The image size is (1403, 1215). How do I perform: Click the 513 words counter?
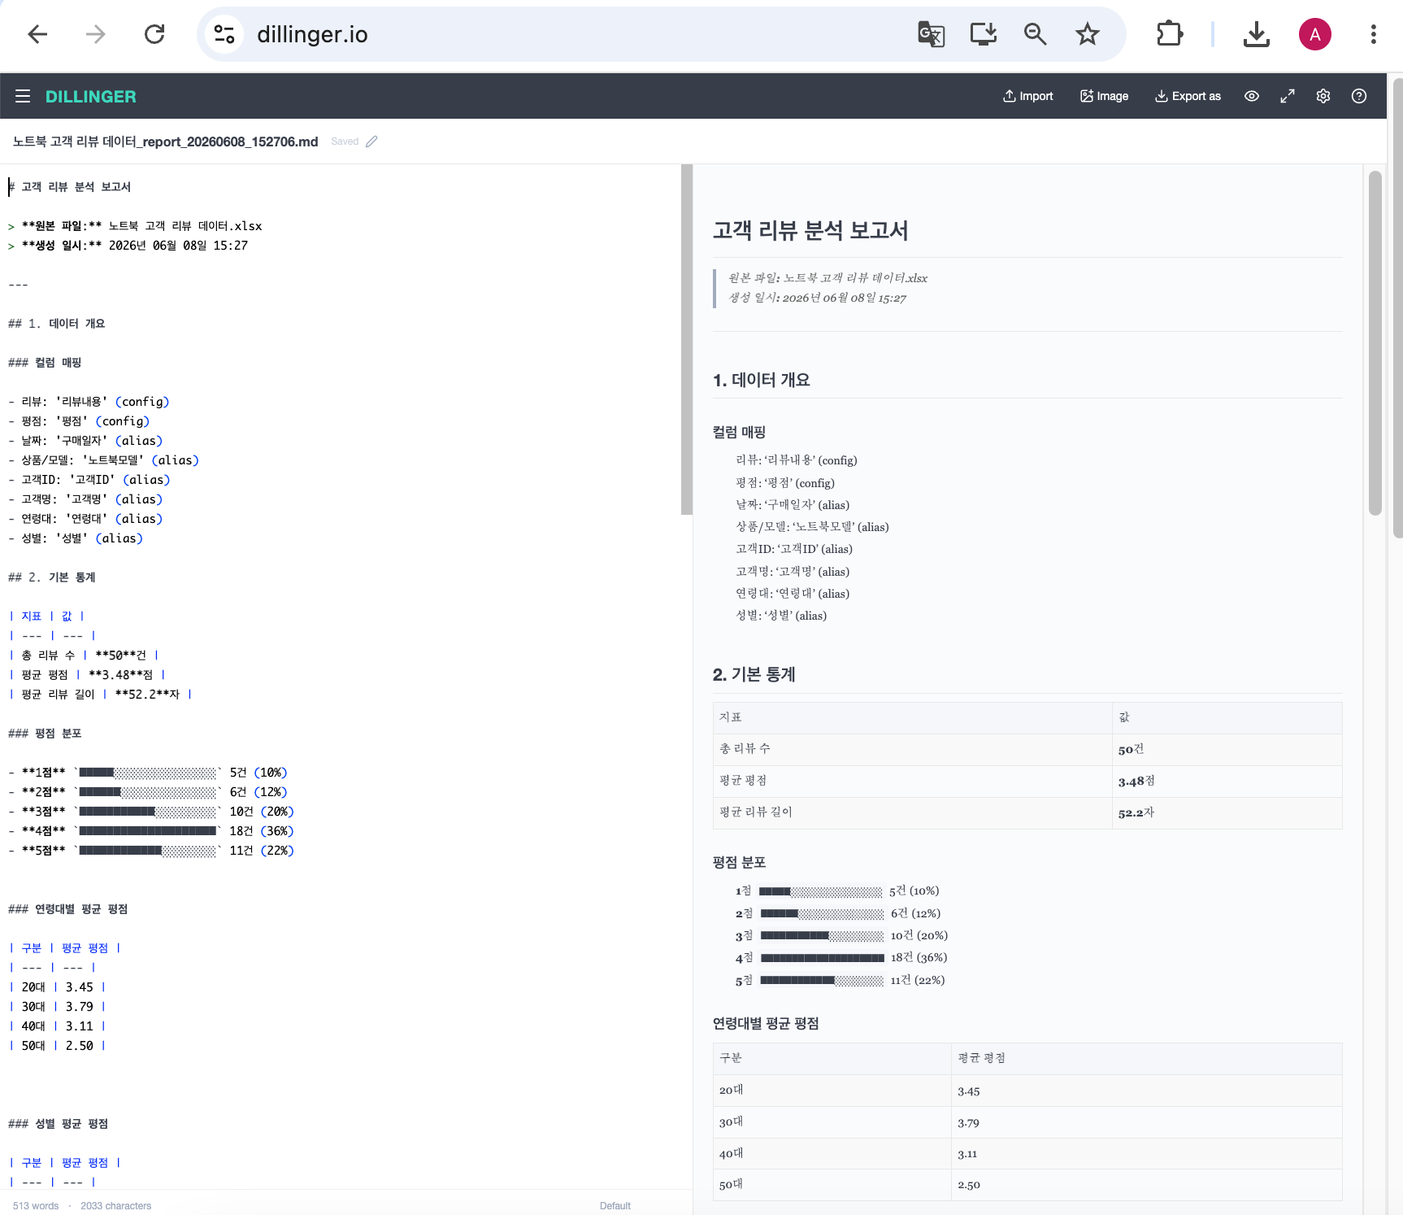tap(36, 1206)
